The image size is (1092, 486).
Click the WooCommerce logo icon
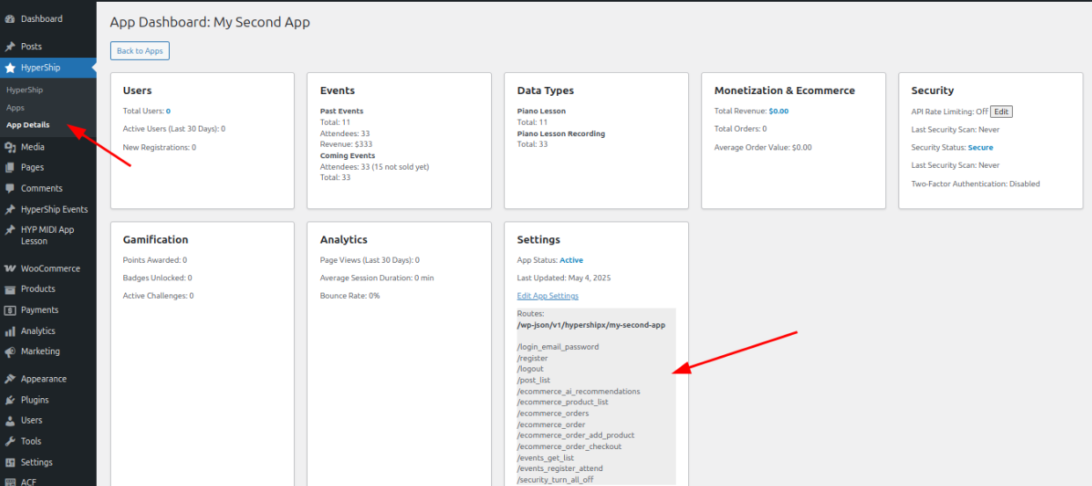point(11,269)
